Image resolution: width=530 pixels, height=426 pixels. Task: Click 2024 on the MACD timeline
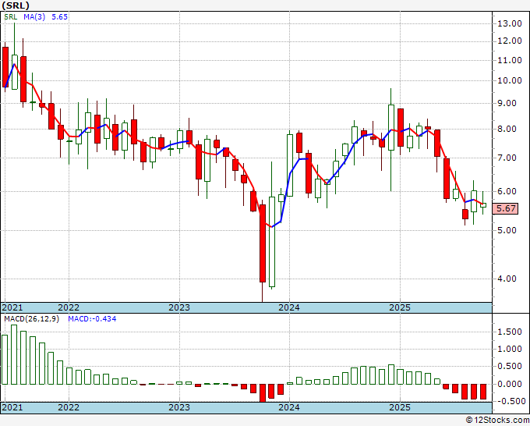(289, 407)
